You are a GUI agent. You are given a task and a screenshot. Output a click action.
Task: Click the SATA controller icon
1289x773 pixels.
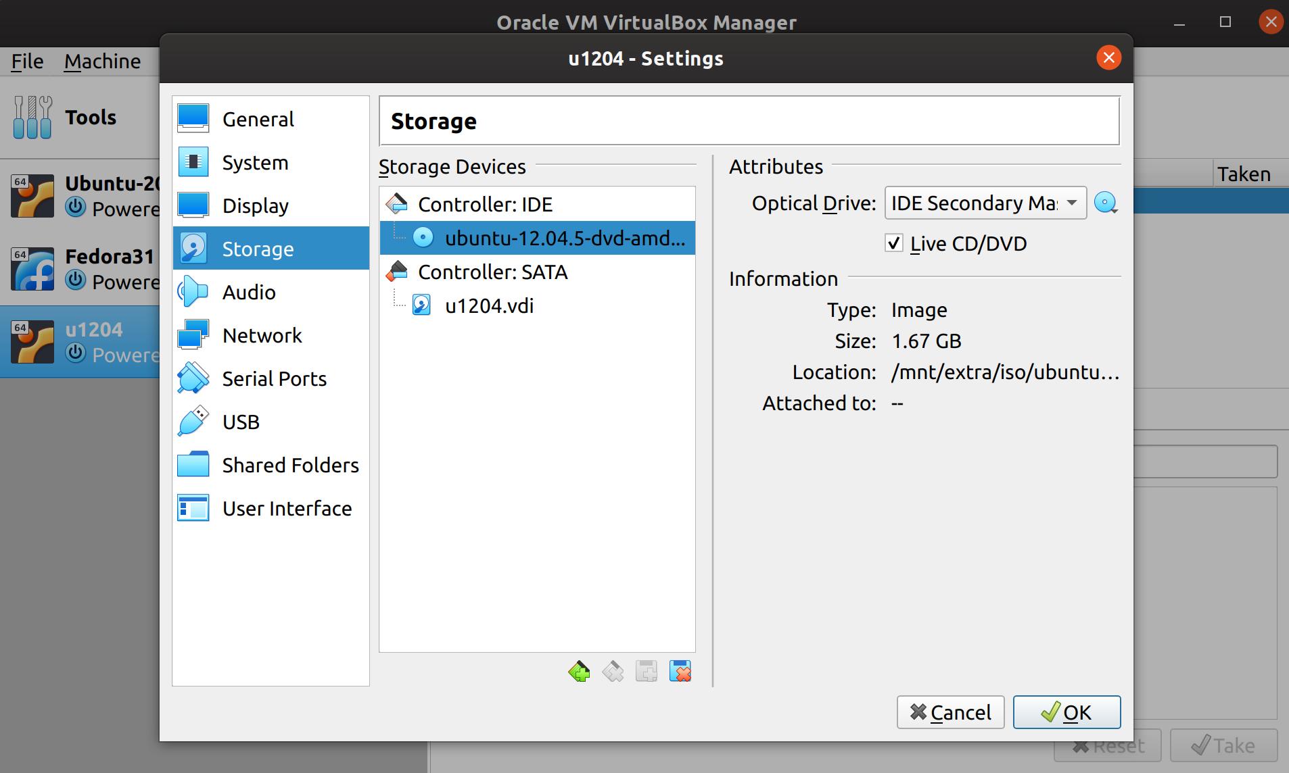pos(397,272)
